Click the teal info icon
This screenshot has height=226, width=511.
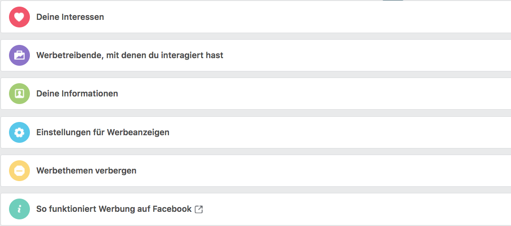click(19, 209)
